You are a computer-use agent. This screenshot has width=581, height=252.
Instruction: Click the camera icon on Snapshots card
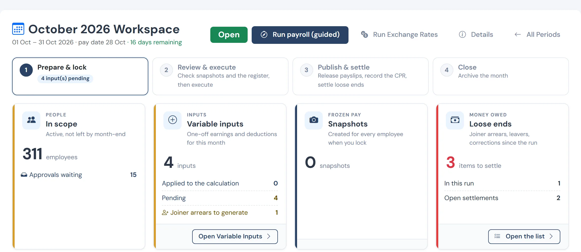tap(314, 120)
